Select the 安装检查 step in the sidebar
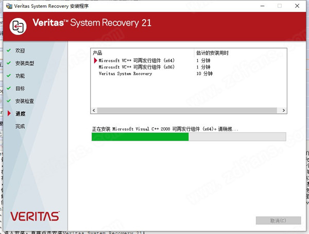This screenshot has height=234, width=309. click(25, 101)
